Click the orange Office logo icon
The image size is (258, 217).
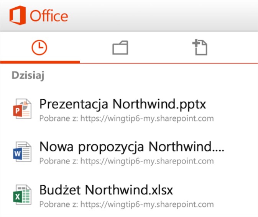pos(18,16)
